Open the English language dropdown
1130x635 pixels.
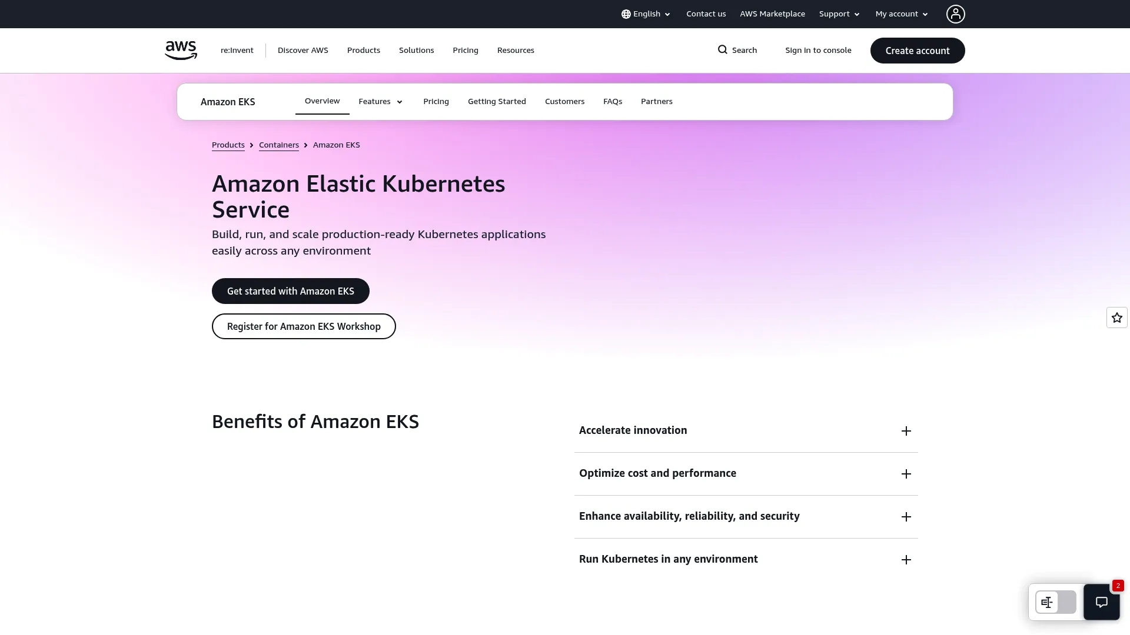point(646,14)
